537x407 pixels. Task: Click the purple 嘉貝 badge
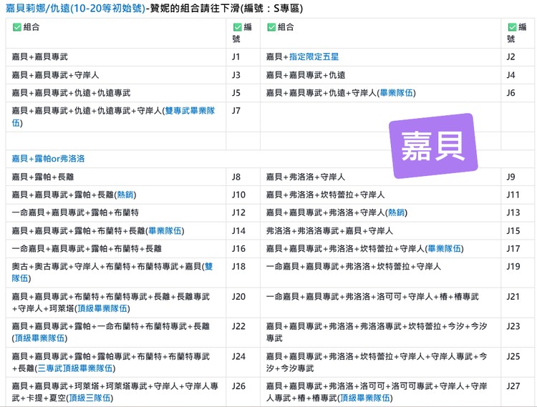click(x=433, y=146)
